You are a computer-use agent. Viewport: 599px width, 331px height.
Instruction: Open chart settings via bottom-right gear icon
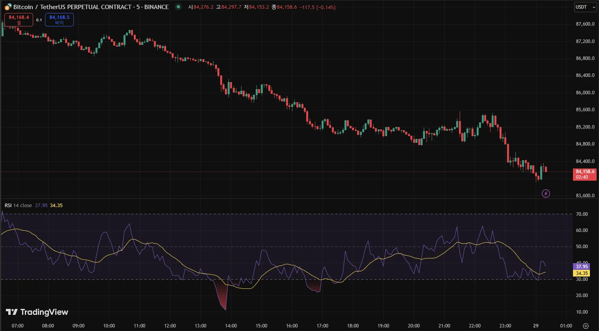pos(586,326)
